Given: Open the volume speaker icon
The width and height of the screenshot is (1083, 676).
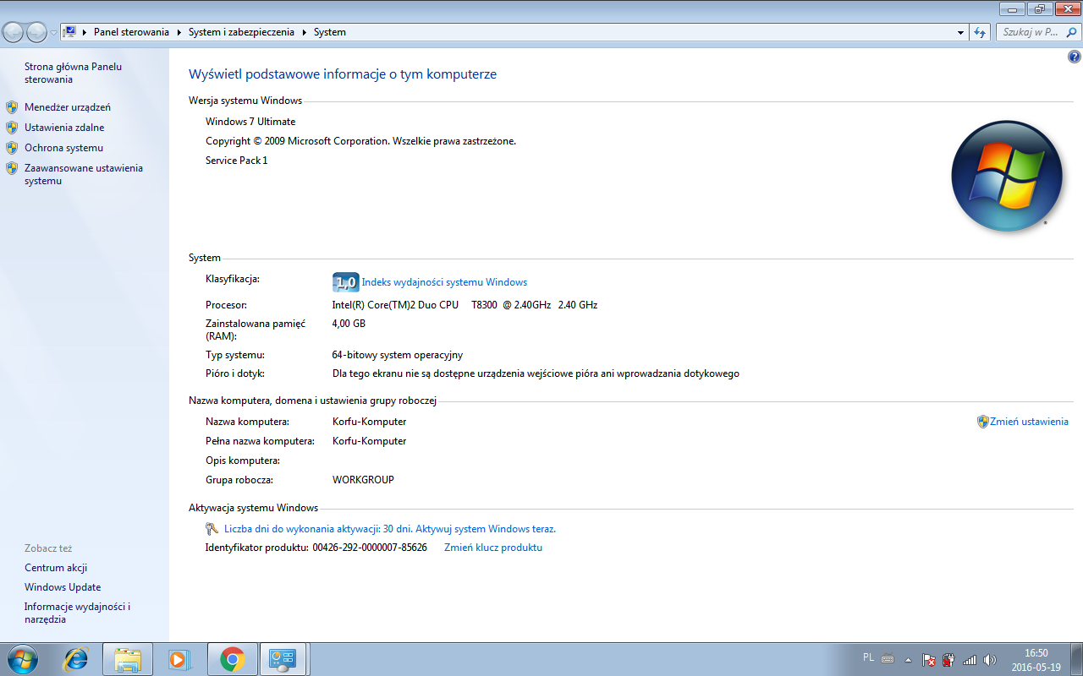Looking at the screenshot, I should tap(990, 660).
